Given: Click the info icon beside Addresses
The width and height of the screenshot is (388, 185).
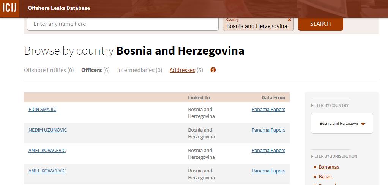Looking at the screenshot, I should click(x=213, y=70).
